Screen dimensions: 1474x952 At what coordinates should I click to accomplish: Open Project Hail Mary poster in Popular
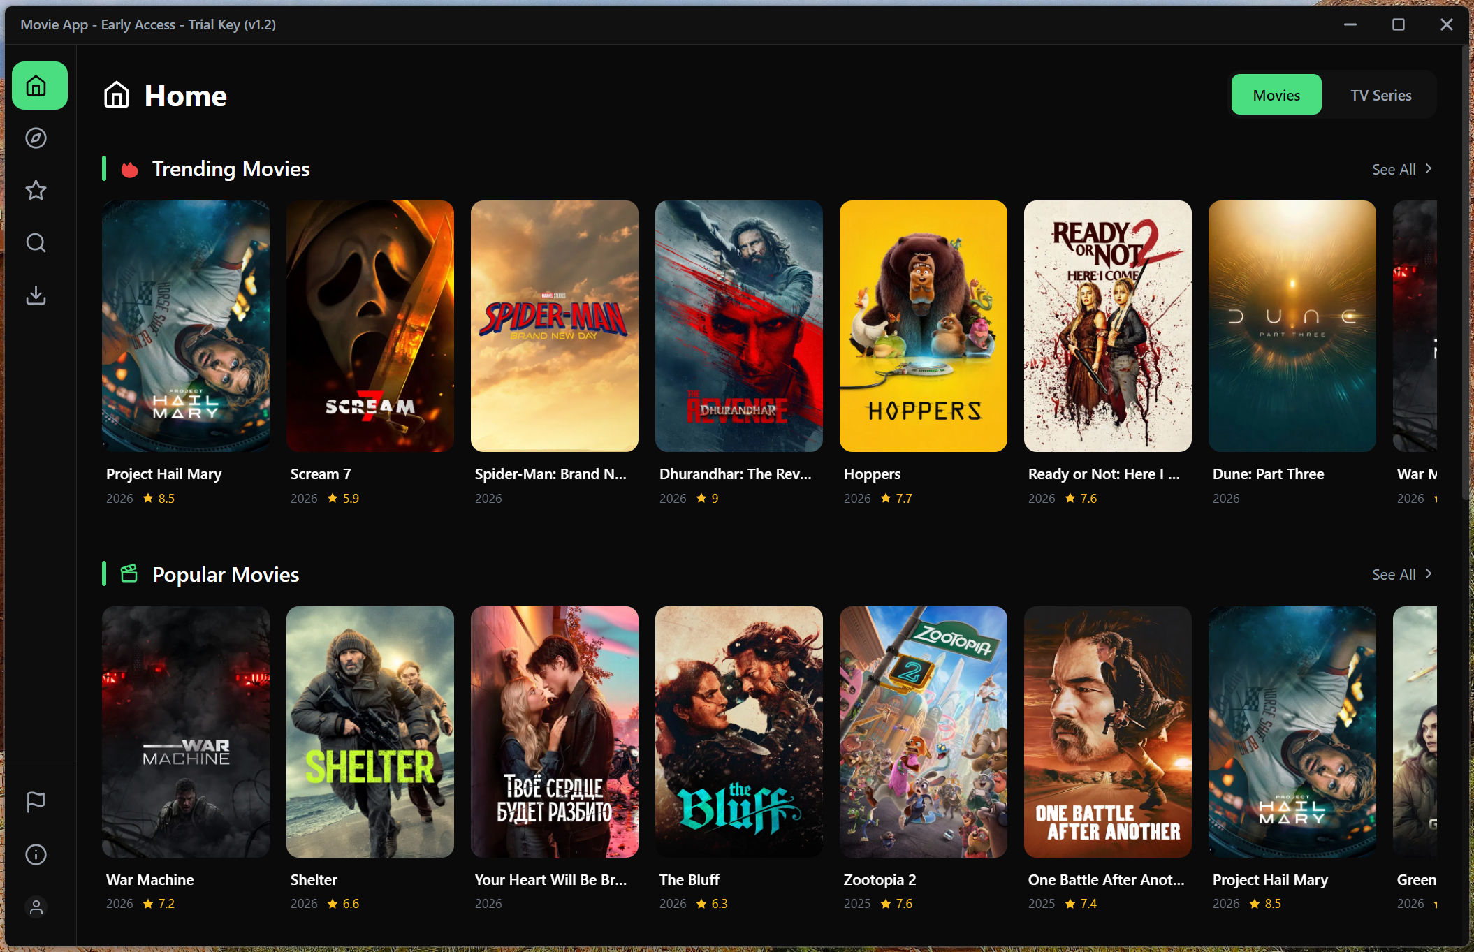click(x=1292, y=732)
